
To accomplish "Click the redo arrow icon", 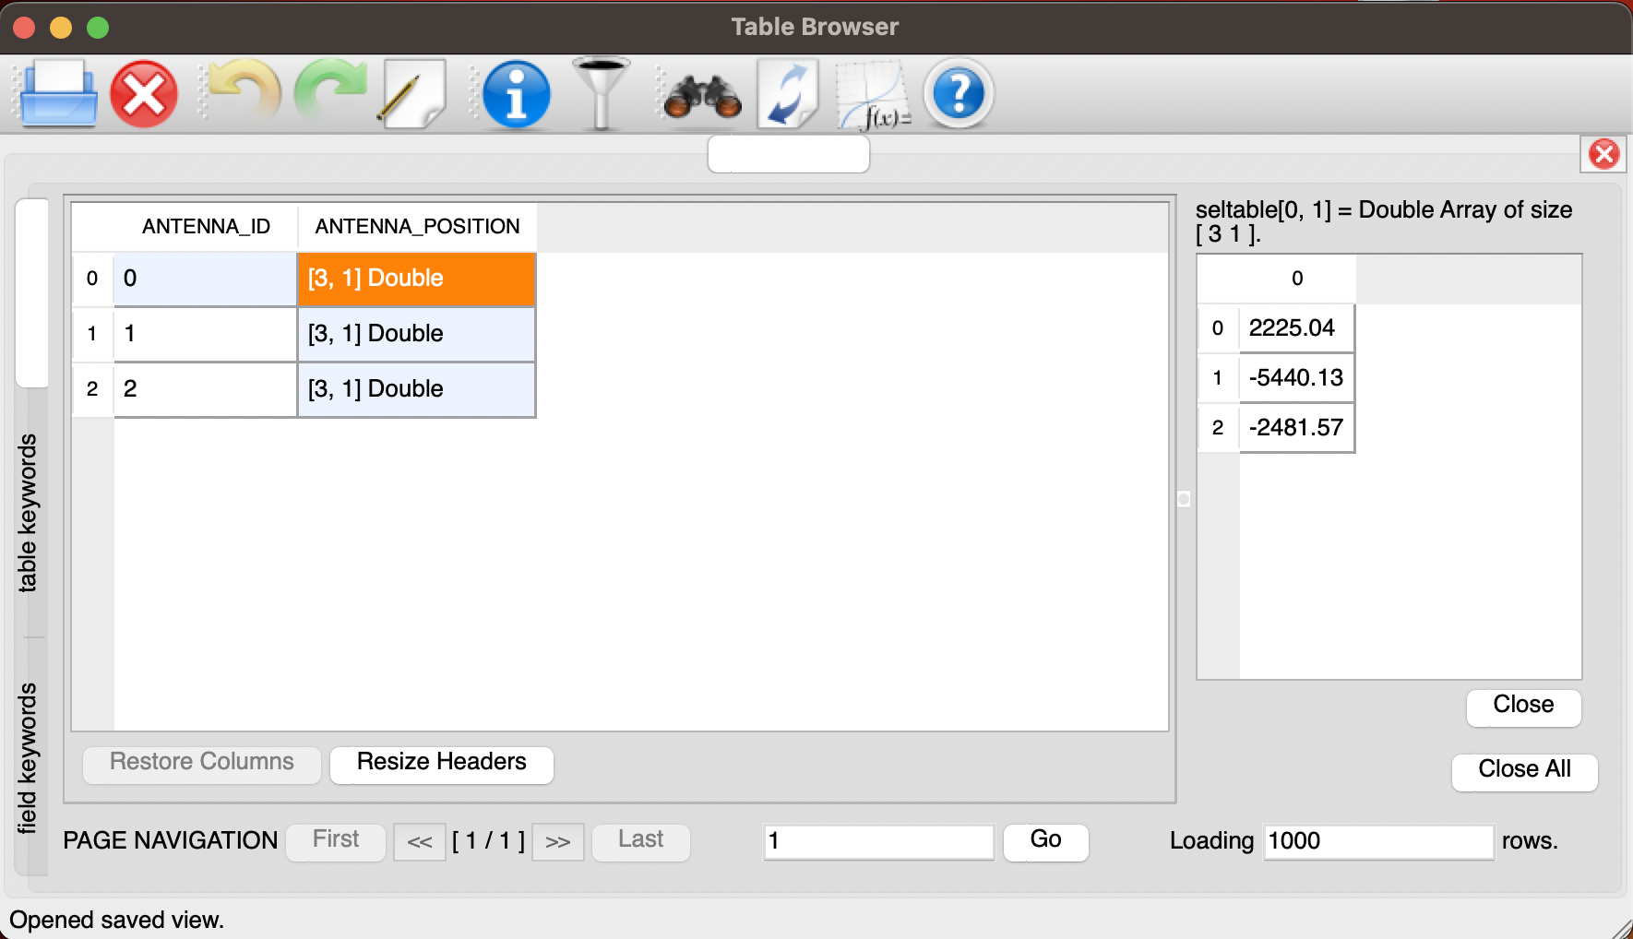I will coord(330,92).
